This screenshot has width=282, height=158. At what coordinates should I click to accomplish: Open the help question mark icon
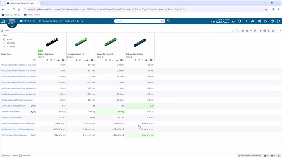point(272,21)
